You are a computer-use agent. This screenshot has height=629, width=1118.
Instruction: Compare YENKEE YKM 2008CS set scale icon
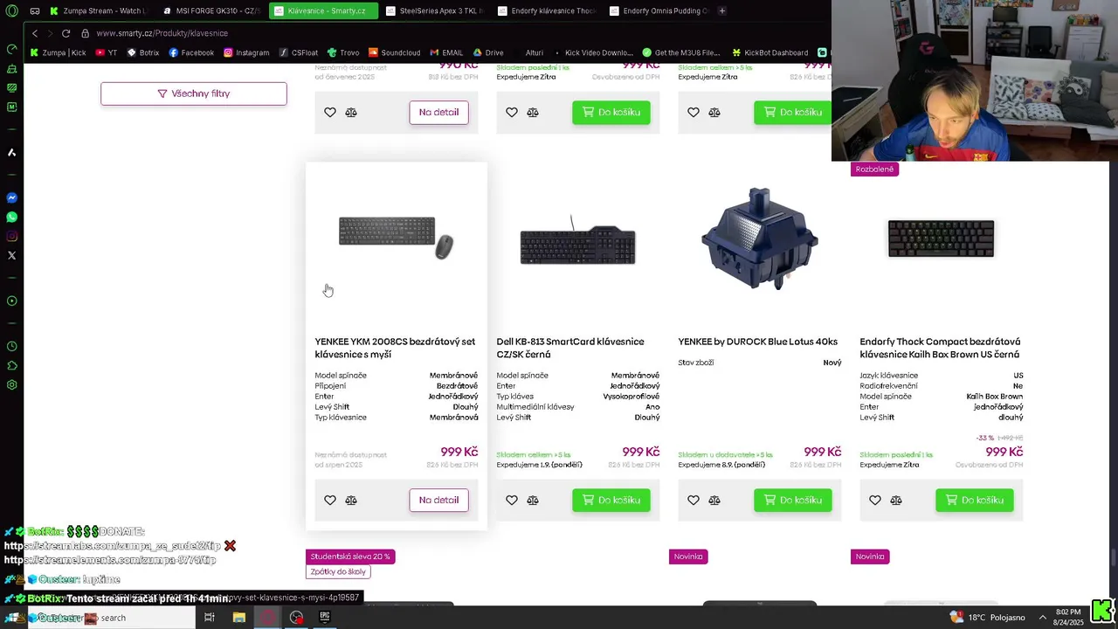[351, 500]
